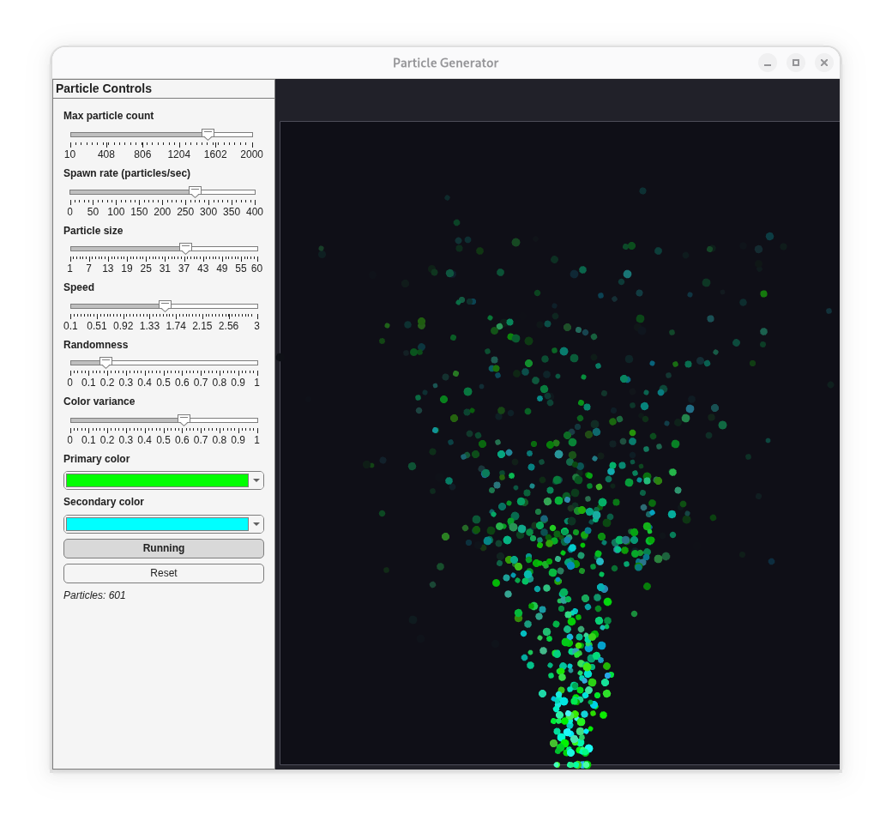Click the Reset button
892x827 pixels.
coord(164,573)
